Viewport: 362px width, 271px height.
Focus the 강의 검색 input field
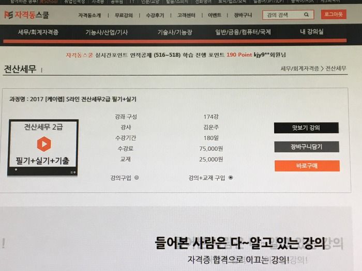pyautogui.click(x=284, y=15)
